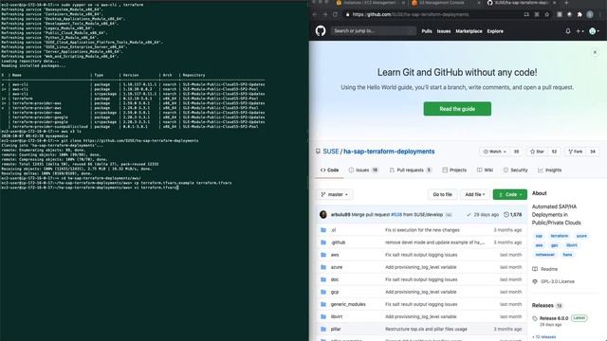Click the Release 6.0.0 tag icon
This screenshot has width=607, height=341.
point(535,318)
